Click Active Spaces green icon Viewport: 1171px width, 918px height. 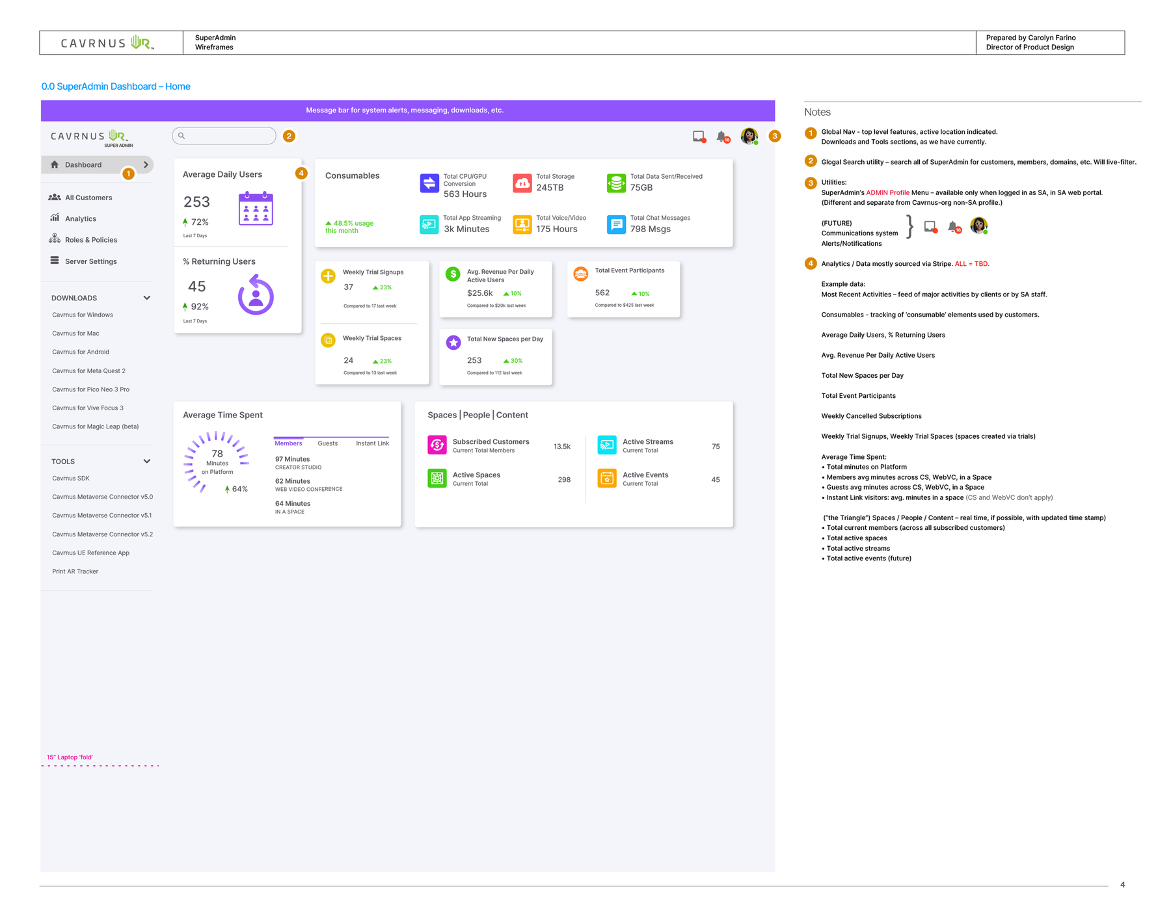click(x=437, y=479)
